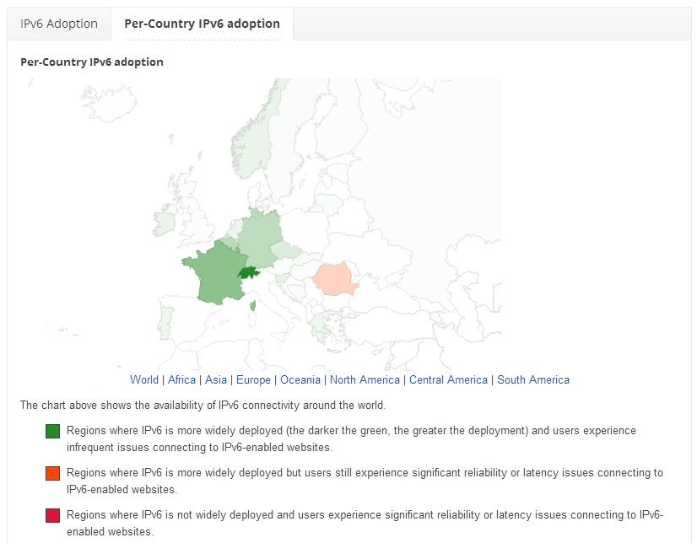
Task: Click the orange legend color swatch
Action: click(x=53, y=474)
